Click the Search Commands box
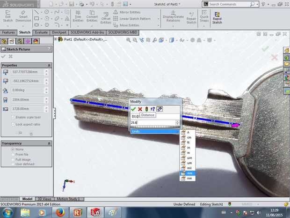 coord(229,4)
